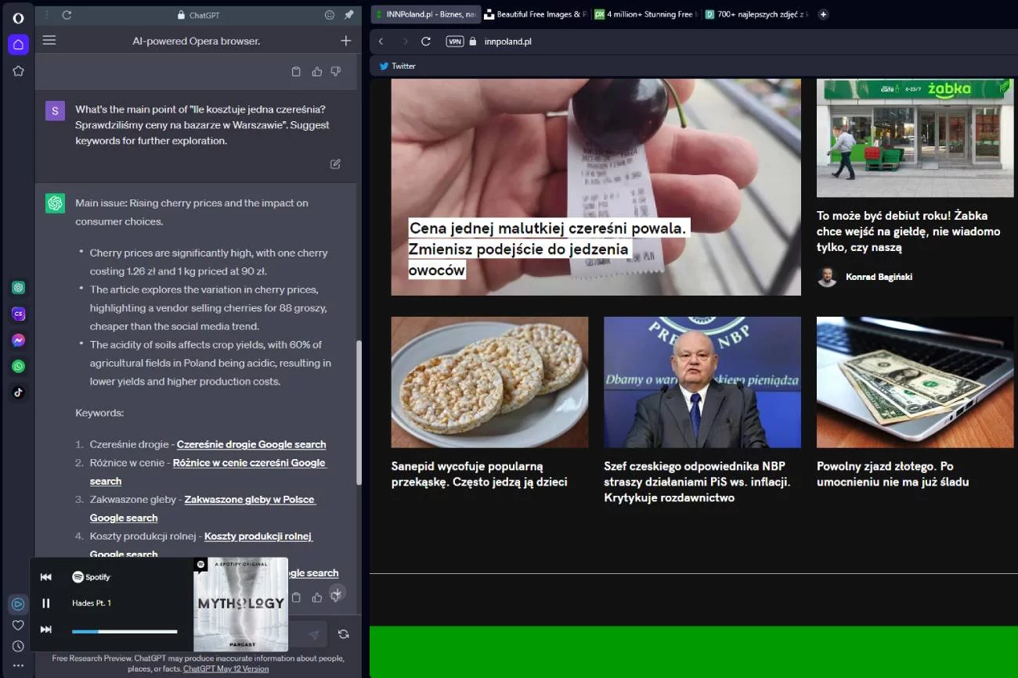The image size is (1018, 678).
Task: Thumbs down the previous response at top
Action: (336, 72)
